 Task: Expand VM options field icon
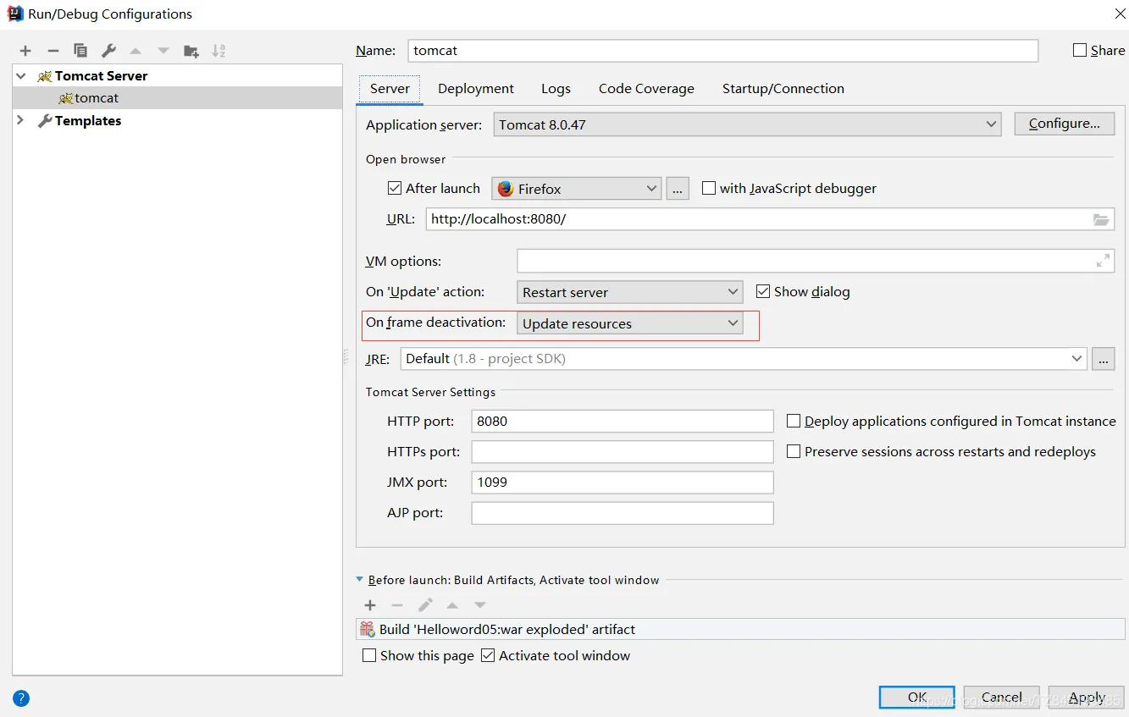click(1103, 261)
